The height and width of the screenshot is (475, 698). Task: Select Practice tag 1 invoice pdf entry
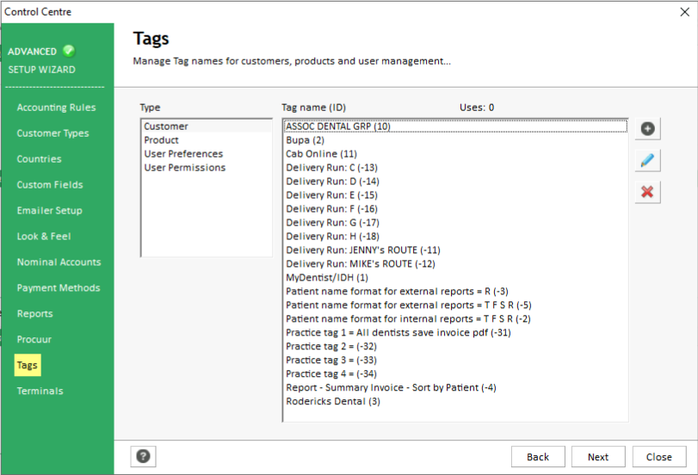point(455,333)
